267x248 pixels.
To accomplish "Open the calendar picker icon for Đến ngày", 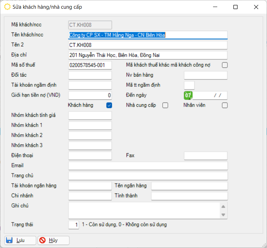I will (188, 95).
